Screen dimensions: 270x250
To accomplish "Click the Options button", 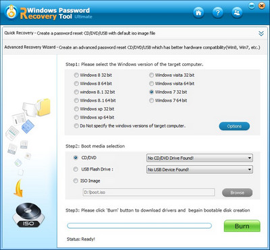I will [x=234, y=126].
